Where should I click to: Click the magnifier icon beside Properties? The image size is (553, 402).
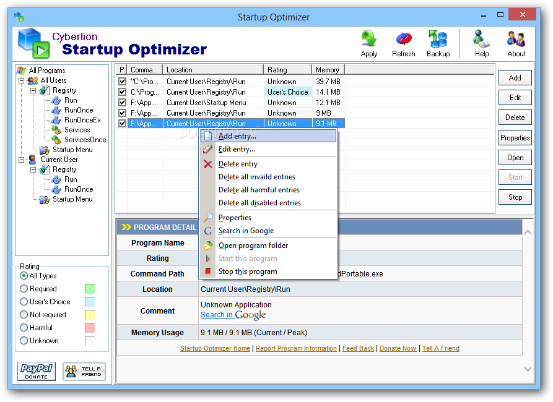[x=208, y=218]
